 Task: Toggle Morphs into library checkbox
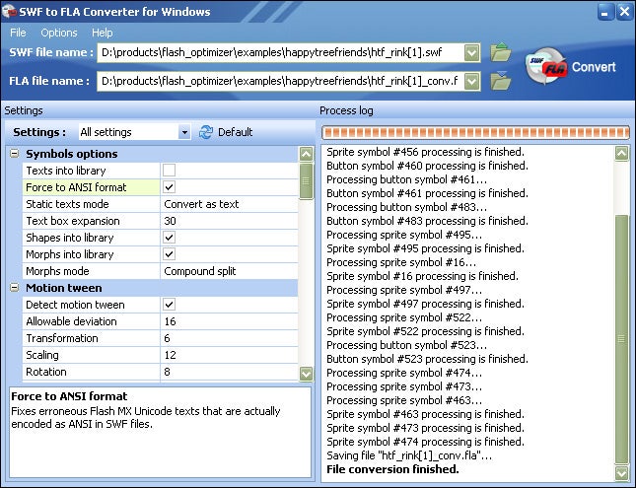click(x=170, y=254)
